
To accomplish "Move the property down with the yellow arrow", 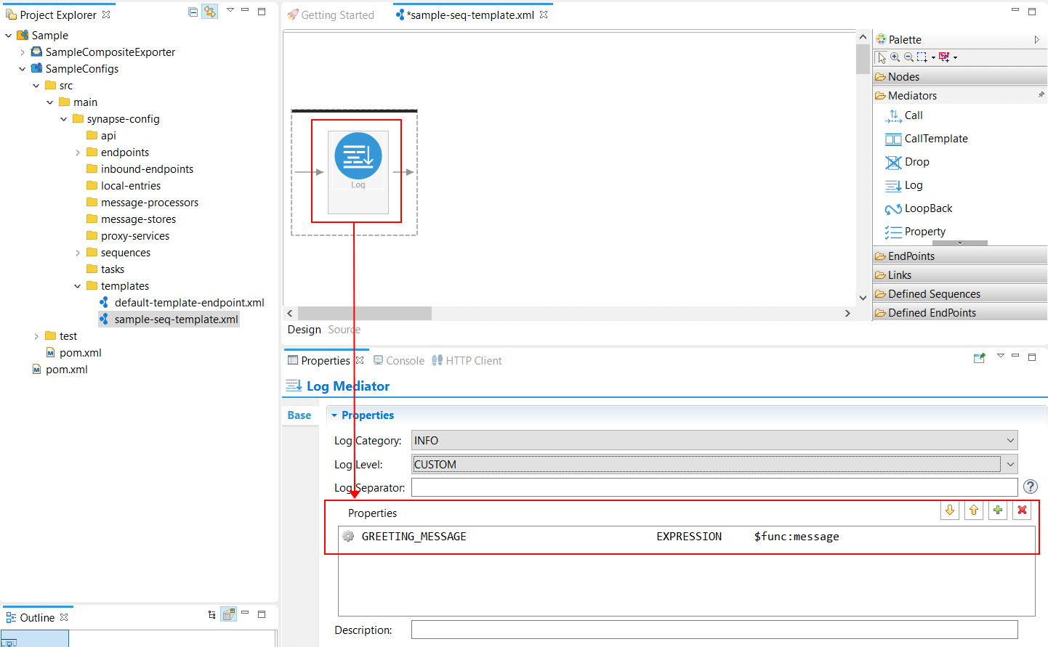I will 950,510.
